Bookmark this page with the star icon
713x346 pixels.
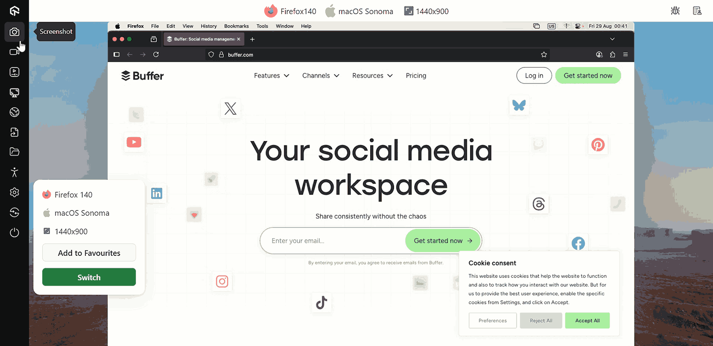544,55
